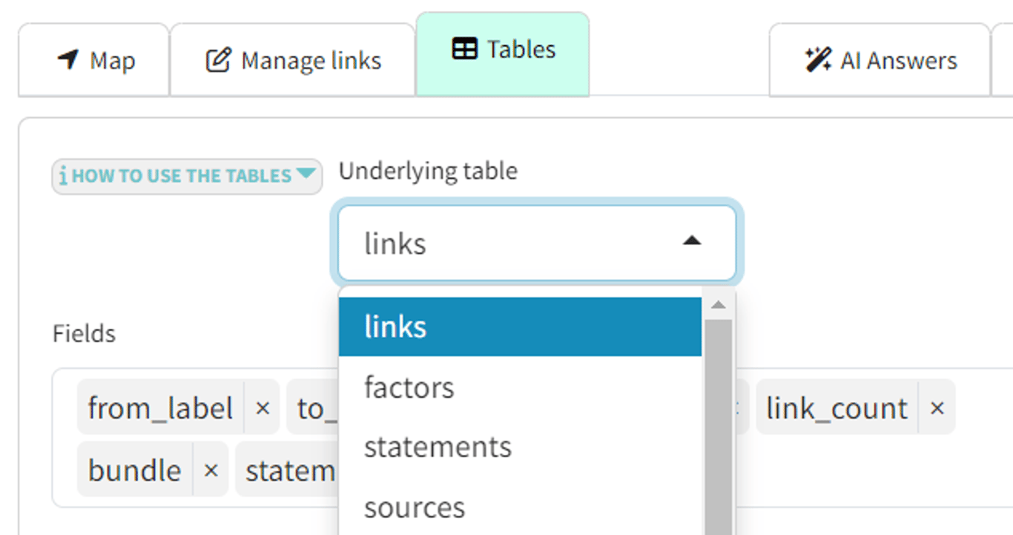Image resolution: width=1013 pixels, height=535 pixels.
Task: Choose factors from the dropdown list
Action: click(x=520, y=387)
